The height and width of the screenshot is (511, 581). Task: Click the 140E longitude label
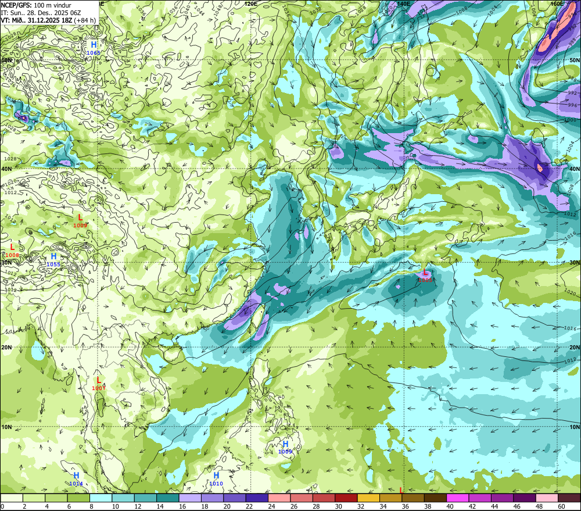(x=403, y=3)
